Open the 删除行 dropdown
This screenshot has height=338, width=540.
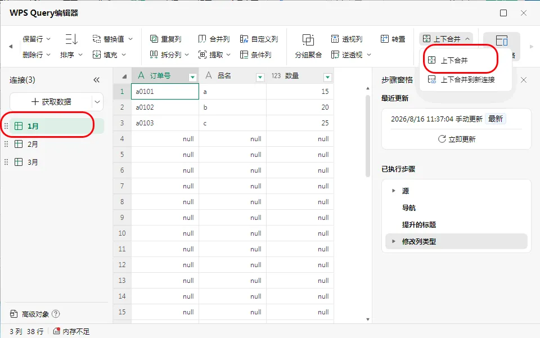(37, 55)
